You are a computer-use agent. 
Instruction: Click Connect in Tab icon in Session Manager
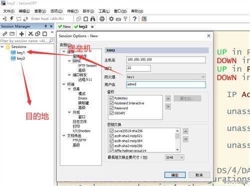click(12, 34)
